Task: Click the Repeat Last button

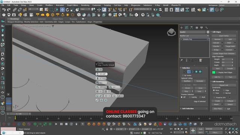Action: (224, 85)
